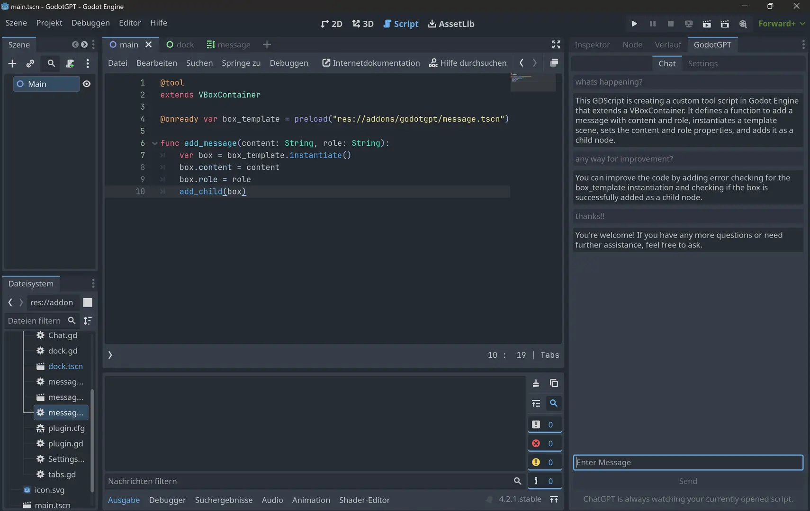Open the Springe zu menu
Viewport: 810px width, 511px height.
pyautogui.click(x=241, y=63)
